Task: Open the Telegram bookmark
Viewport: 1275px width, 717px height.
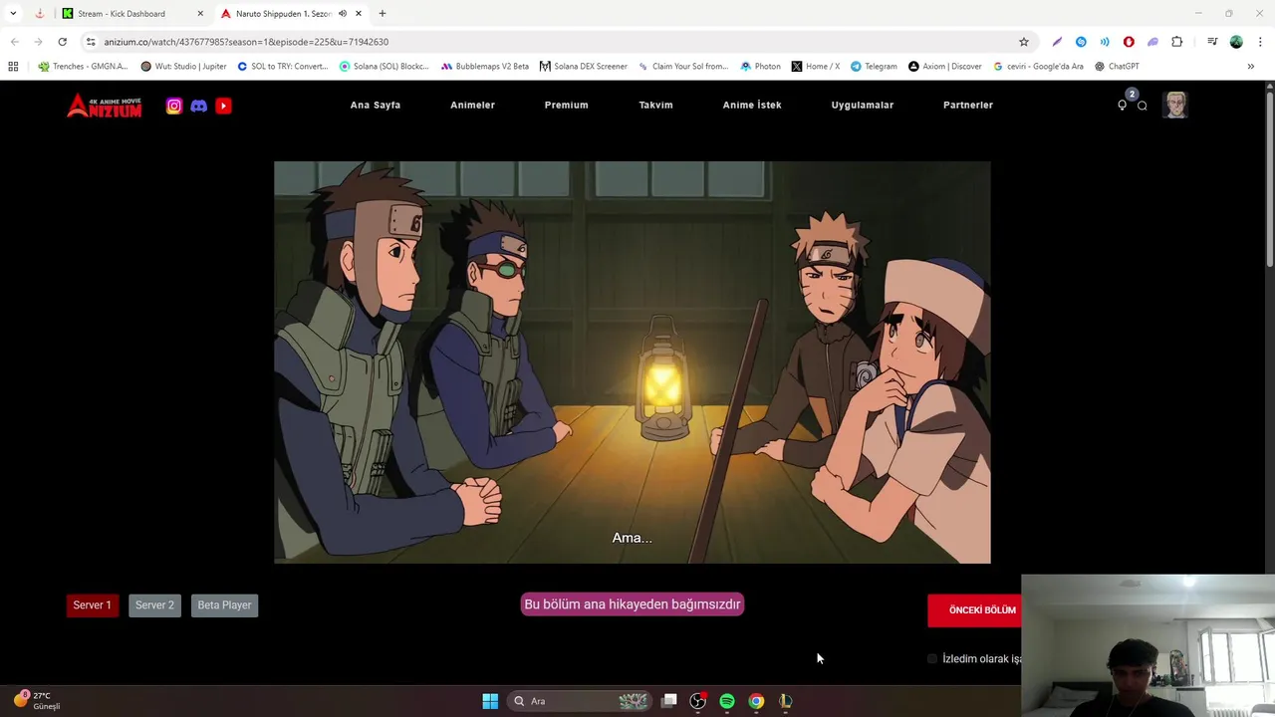Action: click(x=874, y=67)
